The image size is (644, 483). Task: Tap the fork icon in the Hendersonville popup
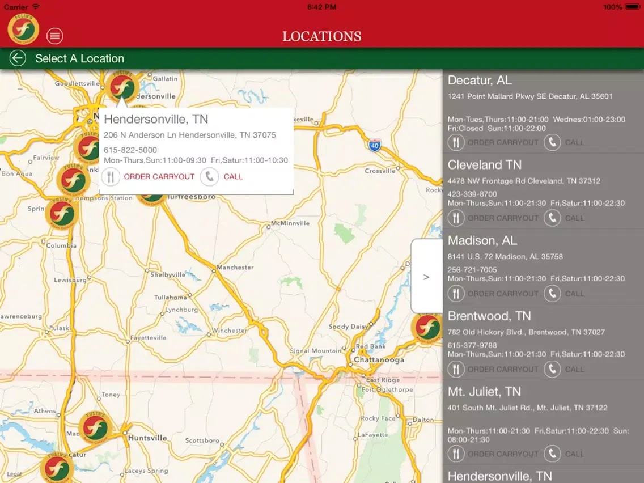(x=111, y=177)
